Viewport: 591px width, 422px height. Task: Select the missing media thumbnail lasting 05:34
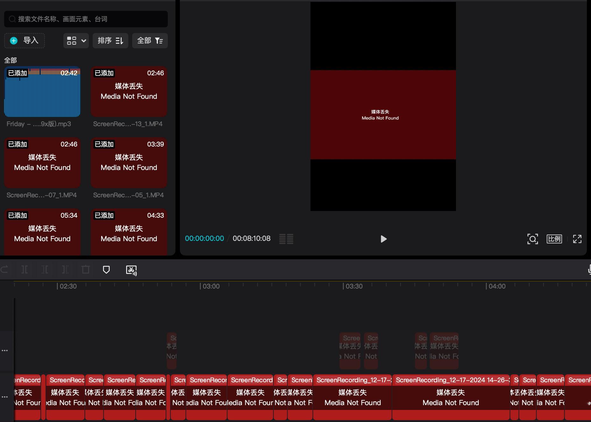tap(42, 232)
